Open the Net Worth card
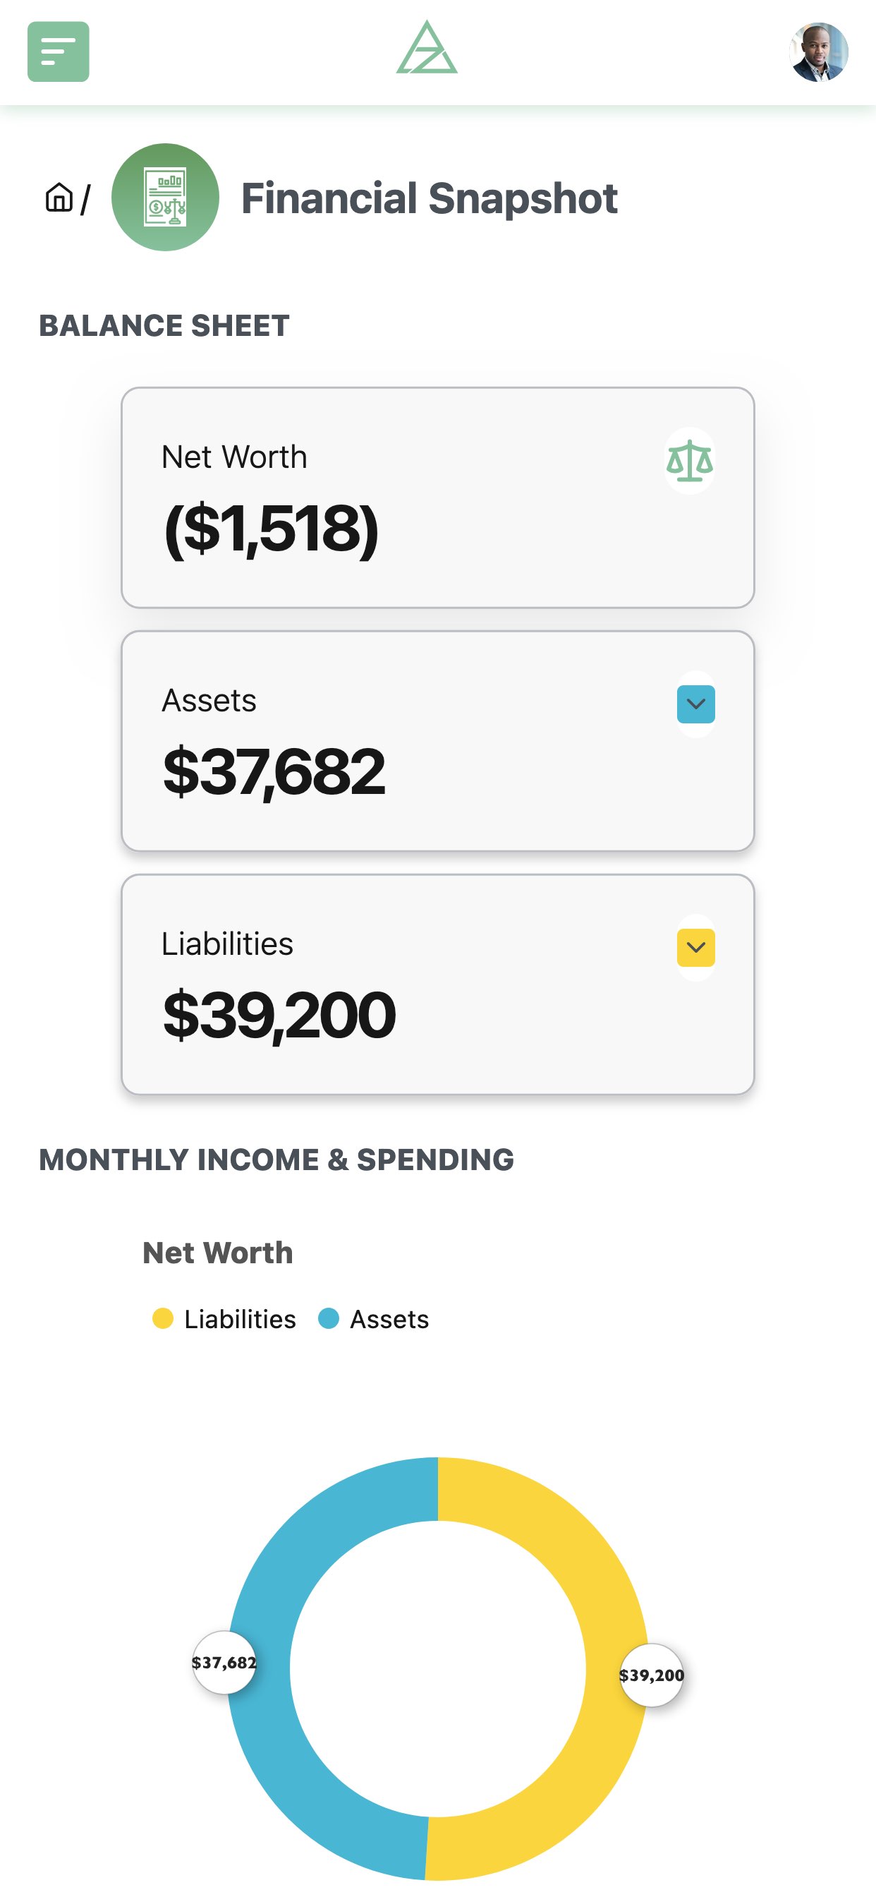The image size is (876, 1897). [x=438, y=498]
